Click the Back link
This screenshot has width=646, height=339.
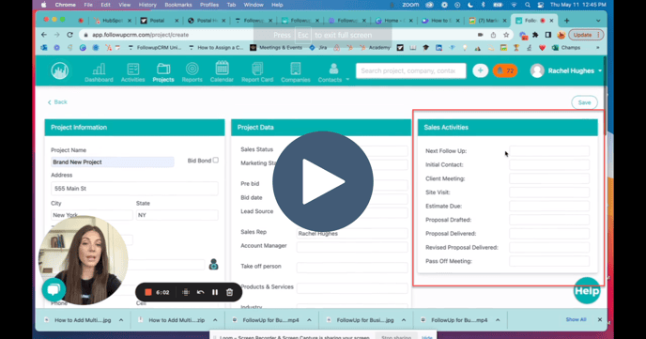[x=57, y=102]
